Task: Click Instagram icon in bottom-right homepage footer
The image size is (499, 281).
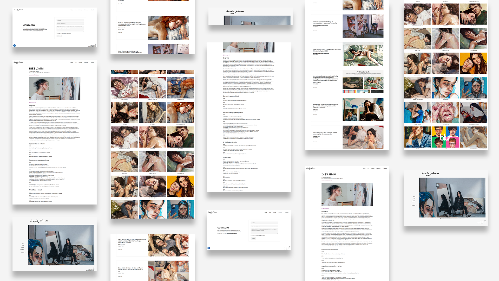Action: [485, 221]
